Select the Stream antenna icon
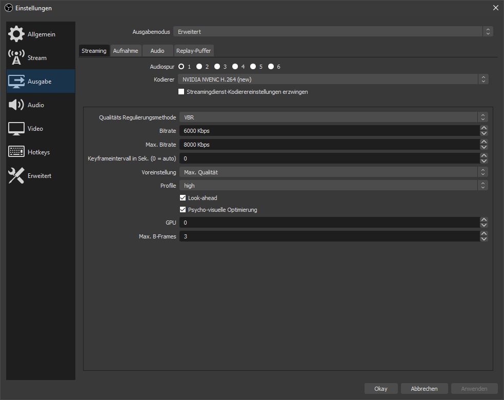Image resolution: width=504 pixels, height=400 pixels. [16, 57]
